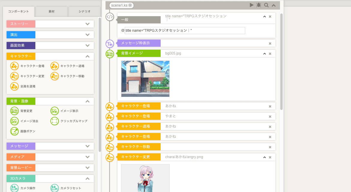Select the キャラクター退場 component icon
Screen dimensions: 351x192
55,66
